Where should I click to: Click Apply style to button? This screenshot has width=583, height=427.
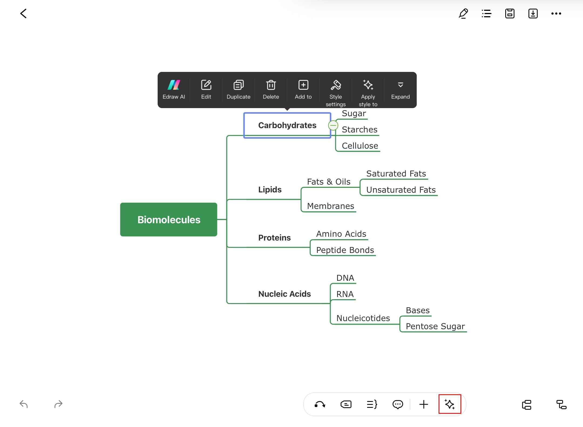pyautogui.click(x=368, y=92)
